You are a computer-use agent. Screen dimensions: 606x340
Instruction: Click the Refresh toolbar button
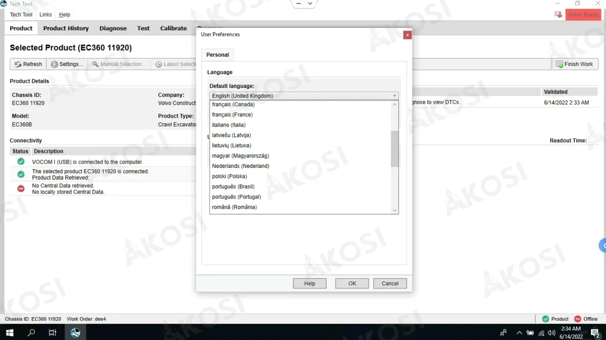(28, 64)
